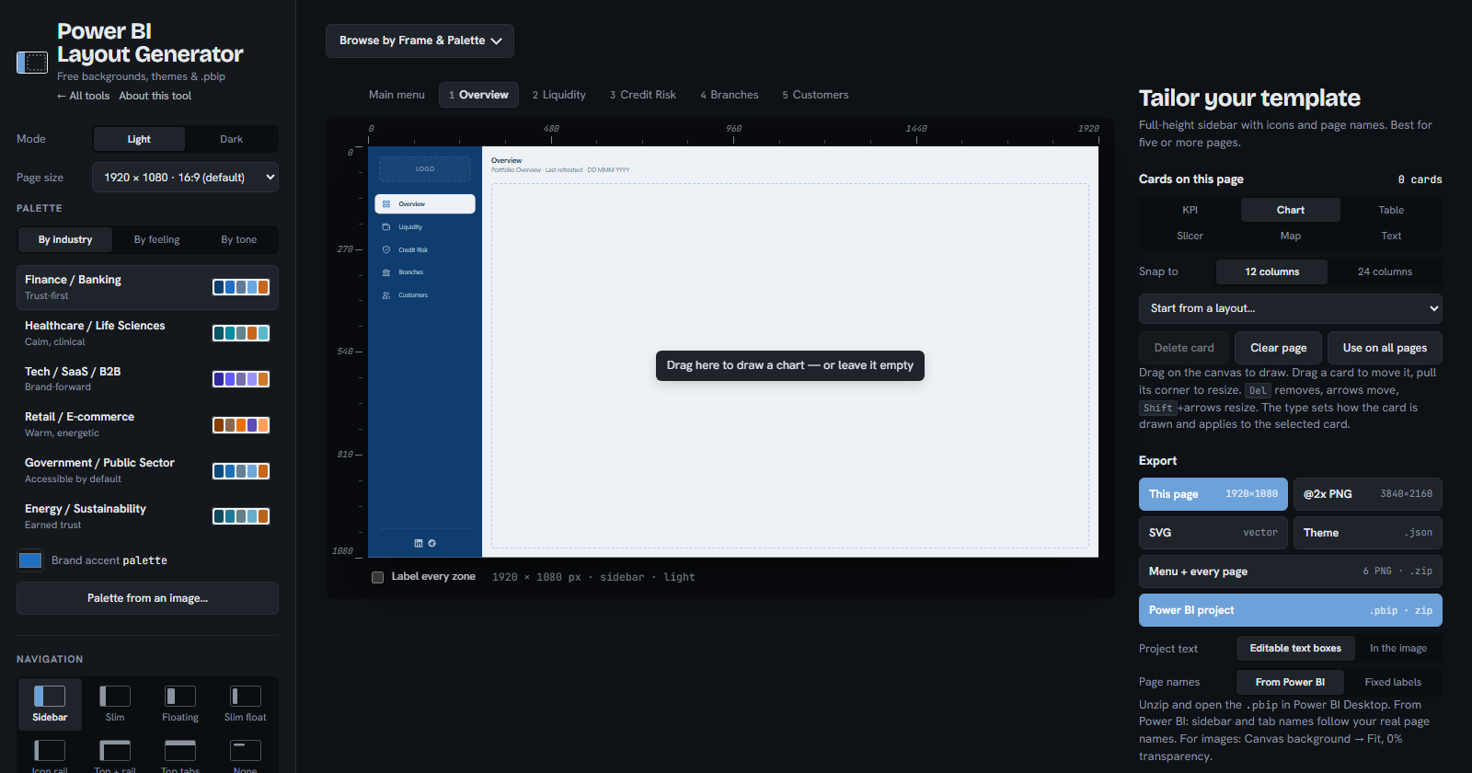
Task: Select the Chart card type
Action: (x=1291, y=210)
